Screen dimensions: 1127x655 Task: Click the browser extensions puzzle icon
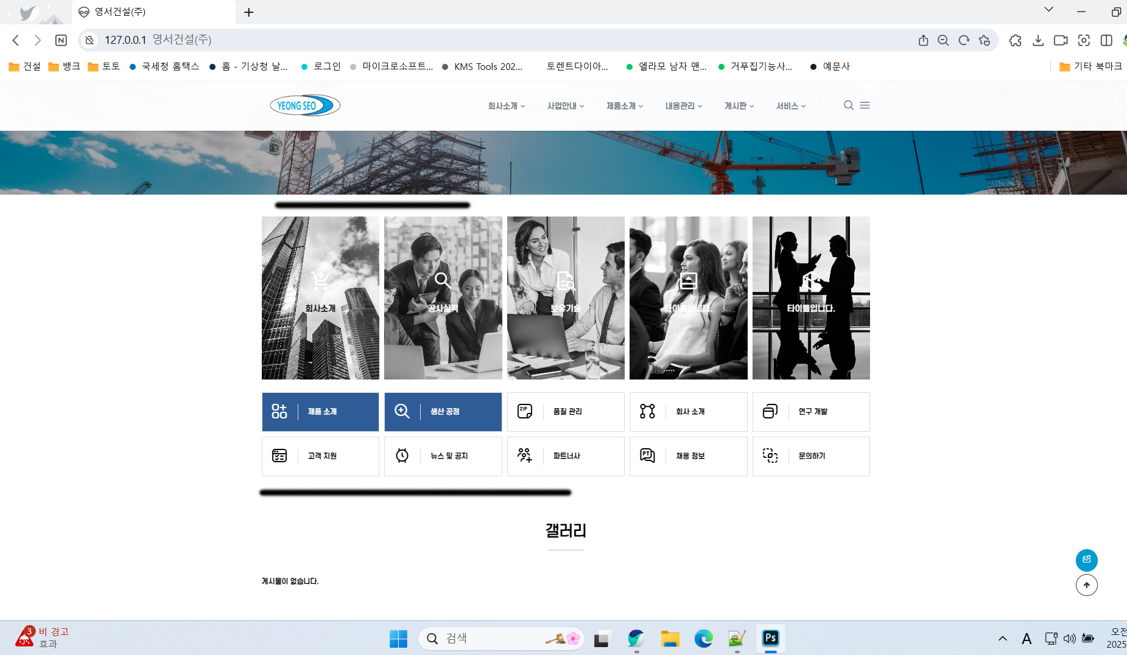tap(1015, 40)
